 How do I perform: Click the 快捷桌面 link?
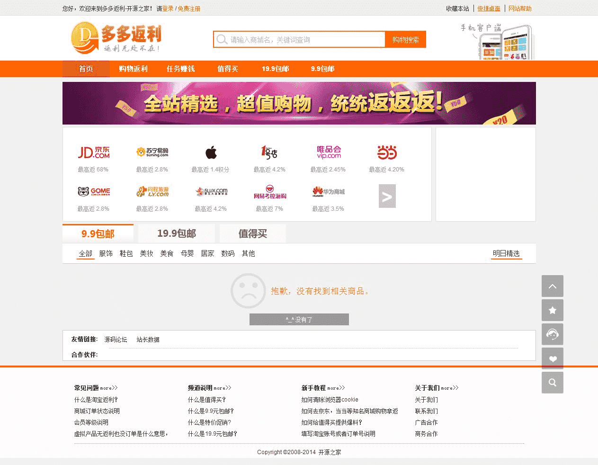[x=489, y=9]
